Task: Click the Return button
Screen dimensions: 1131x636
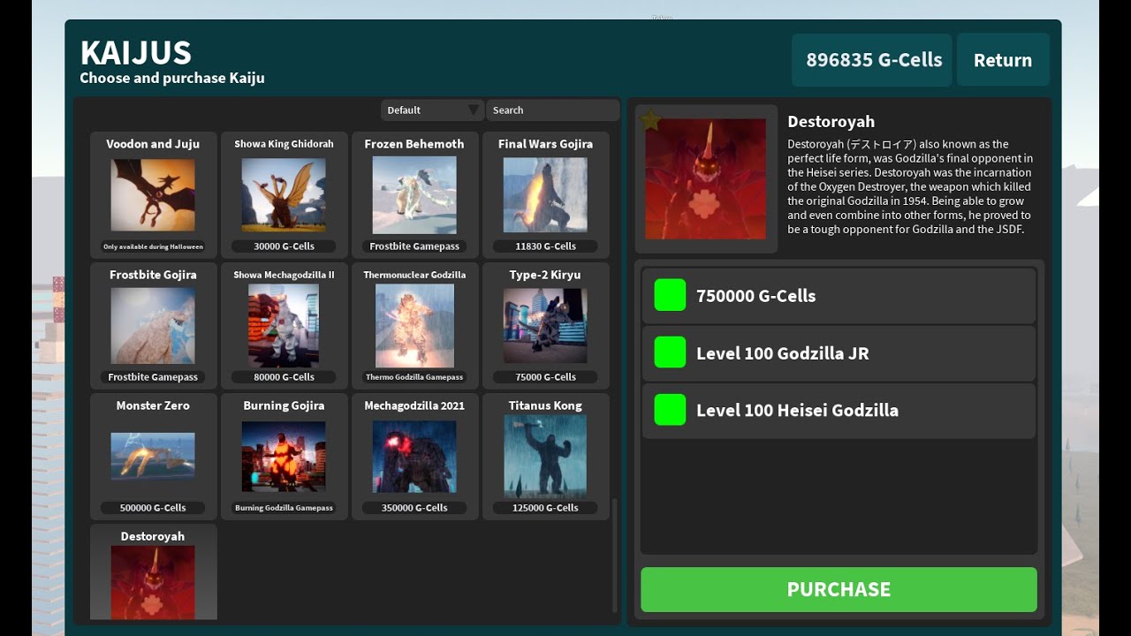Action: [1003, 60]
